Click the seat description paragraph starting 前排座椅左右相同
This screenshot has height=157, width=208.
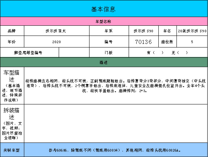click(x=116, y=86)
